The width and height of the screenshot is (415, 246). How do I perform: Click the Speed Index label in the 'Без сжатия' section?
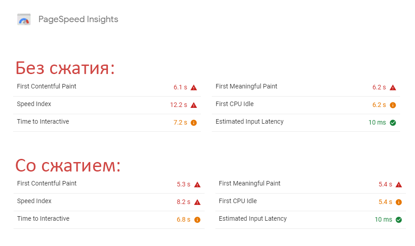pos(34,104)
